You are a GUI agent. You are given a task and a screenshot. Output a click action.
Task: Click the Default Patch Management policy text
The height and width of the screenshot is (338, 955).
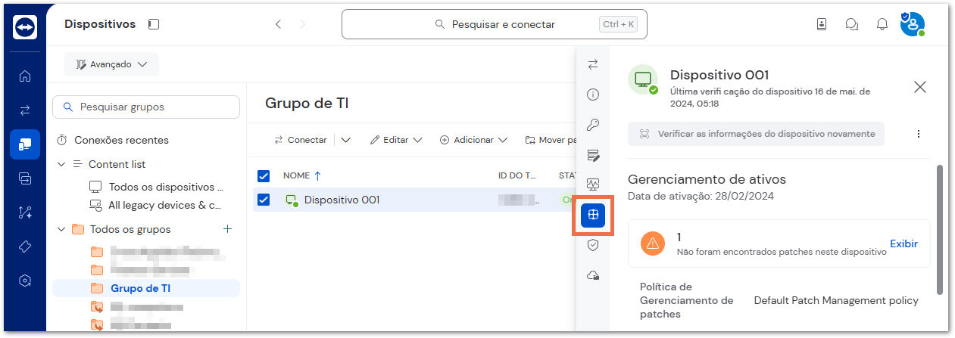(x=836, y=300)
